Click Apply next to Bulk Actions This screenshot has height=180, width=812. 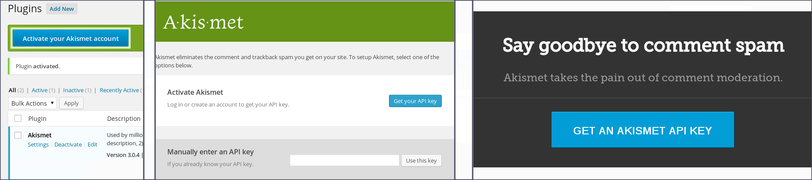tap(71, 103)
